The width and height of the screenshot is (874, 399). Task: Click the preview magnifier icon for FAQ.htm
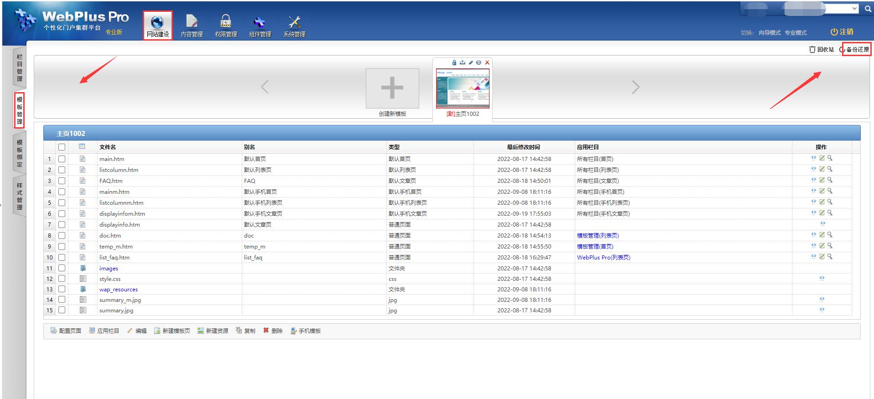pos(830,180)
